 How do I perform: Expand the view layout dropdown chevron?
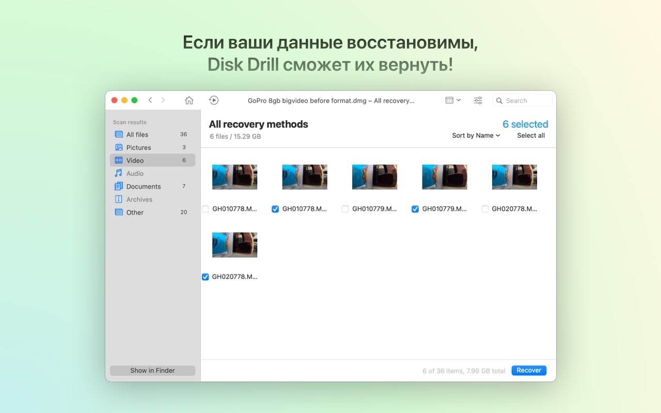(x=459, y=100)
